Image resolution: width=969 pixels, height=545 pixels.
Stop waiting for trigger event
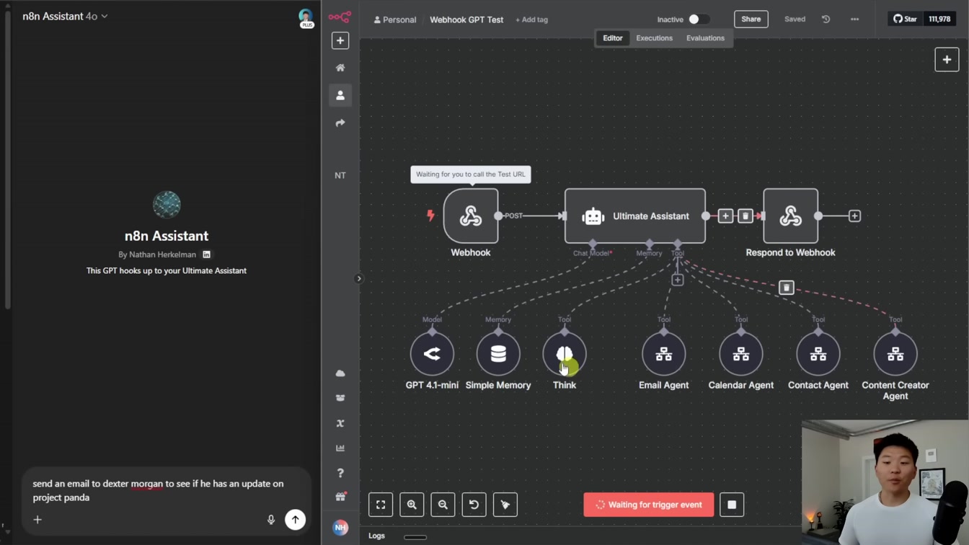(x=732, y=505)
